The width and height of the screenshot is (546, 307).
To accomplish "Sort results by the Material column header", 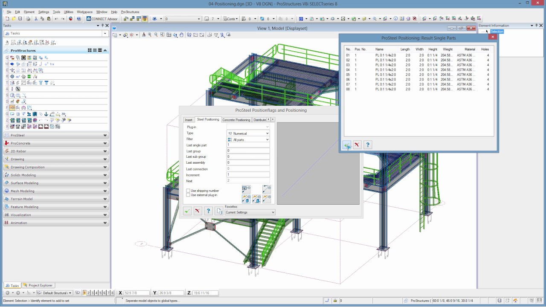I will click(x=470, y=49).
